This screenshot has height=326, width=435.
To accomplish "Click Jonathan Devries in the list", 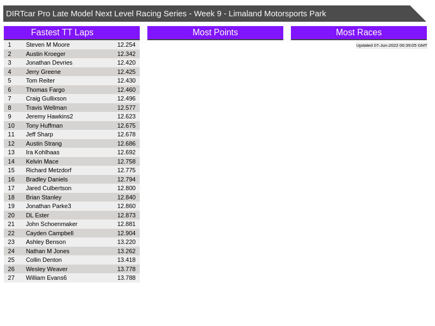I will pos(49,62).
